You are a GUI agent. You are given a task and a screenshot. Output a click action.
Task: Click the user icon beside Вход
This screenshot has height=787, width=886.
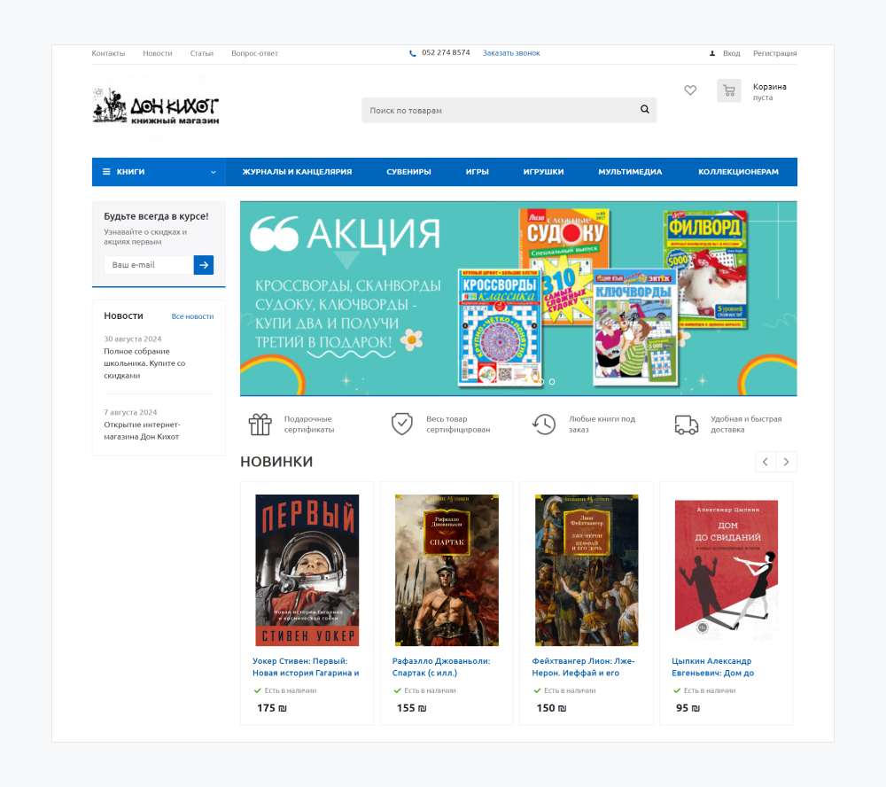click(x=712, y=53)
